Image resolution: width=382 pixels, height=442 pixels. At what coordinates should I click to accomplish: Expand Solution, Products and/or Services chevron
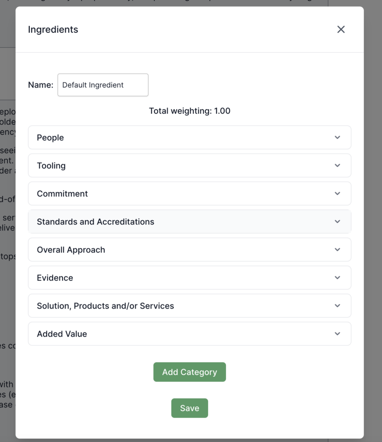337,306
